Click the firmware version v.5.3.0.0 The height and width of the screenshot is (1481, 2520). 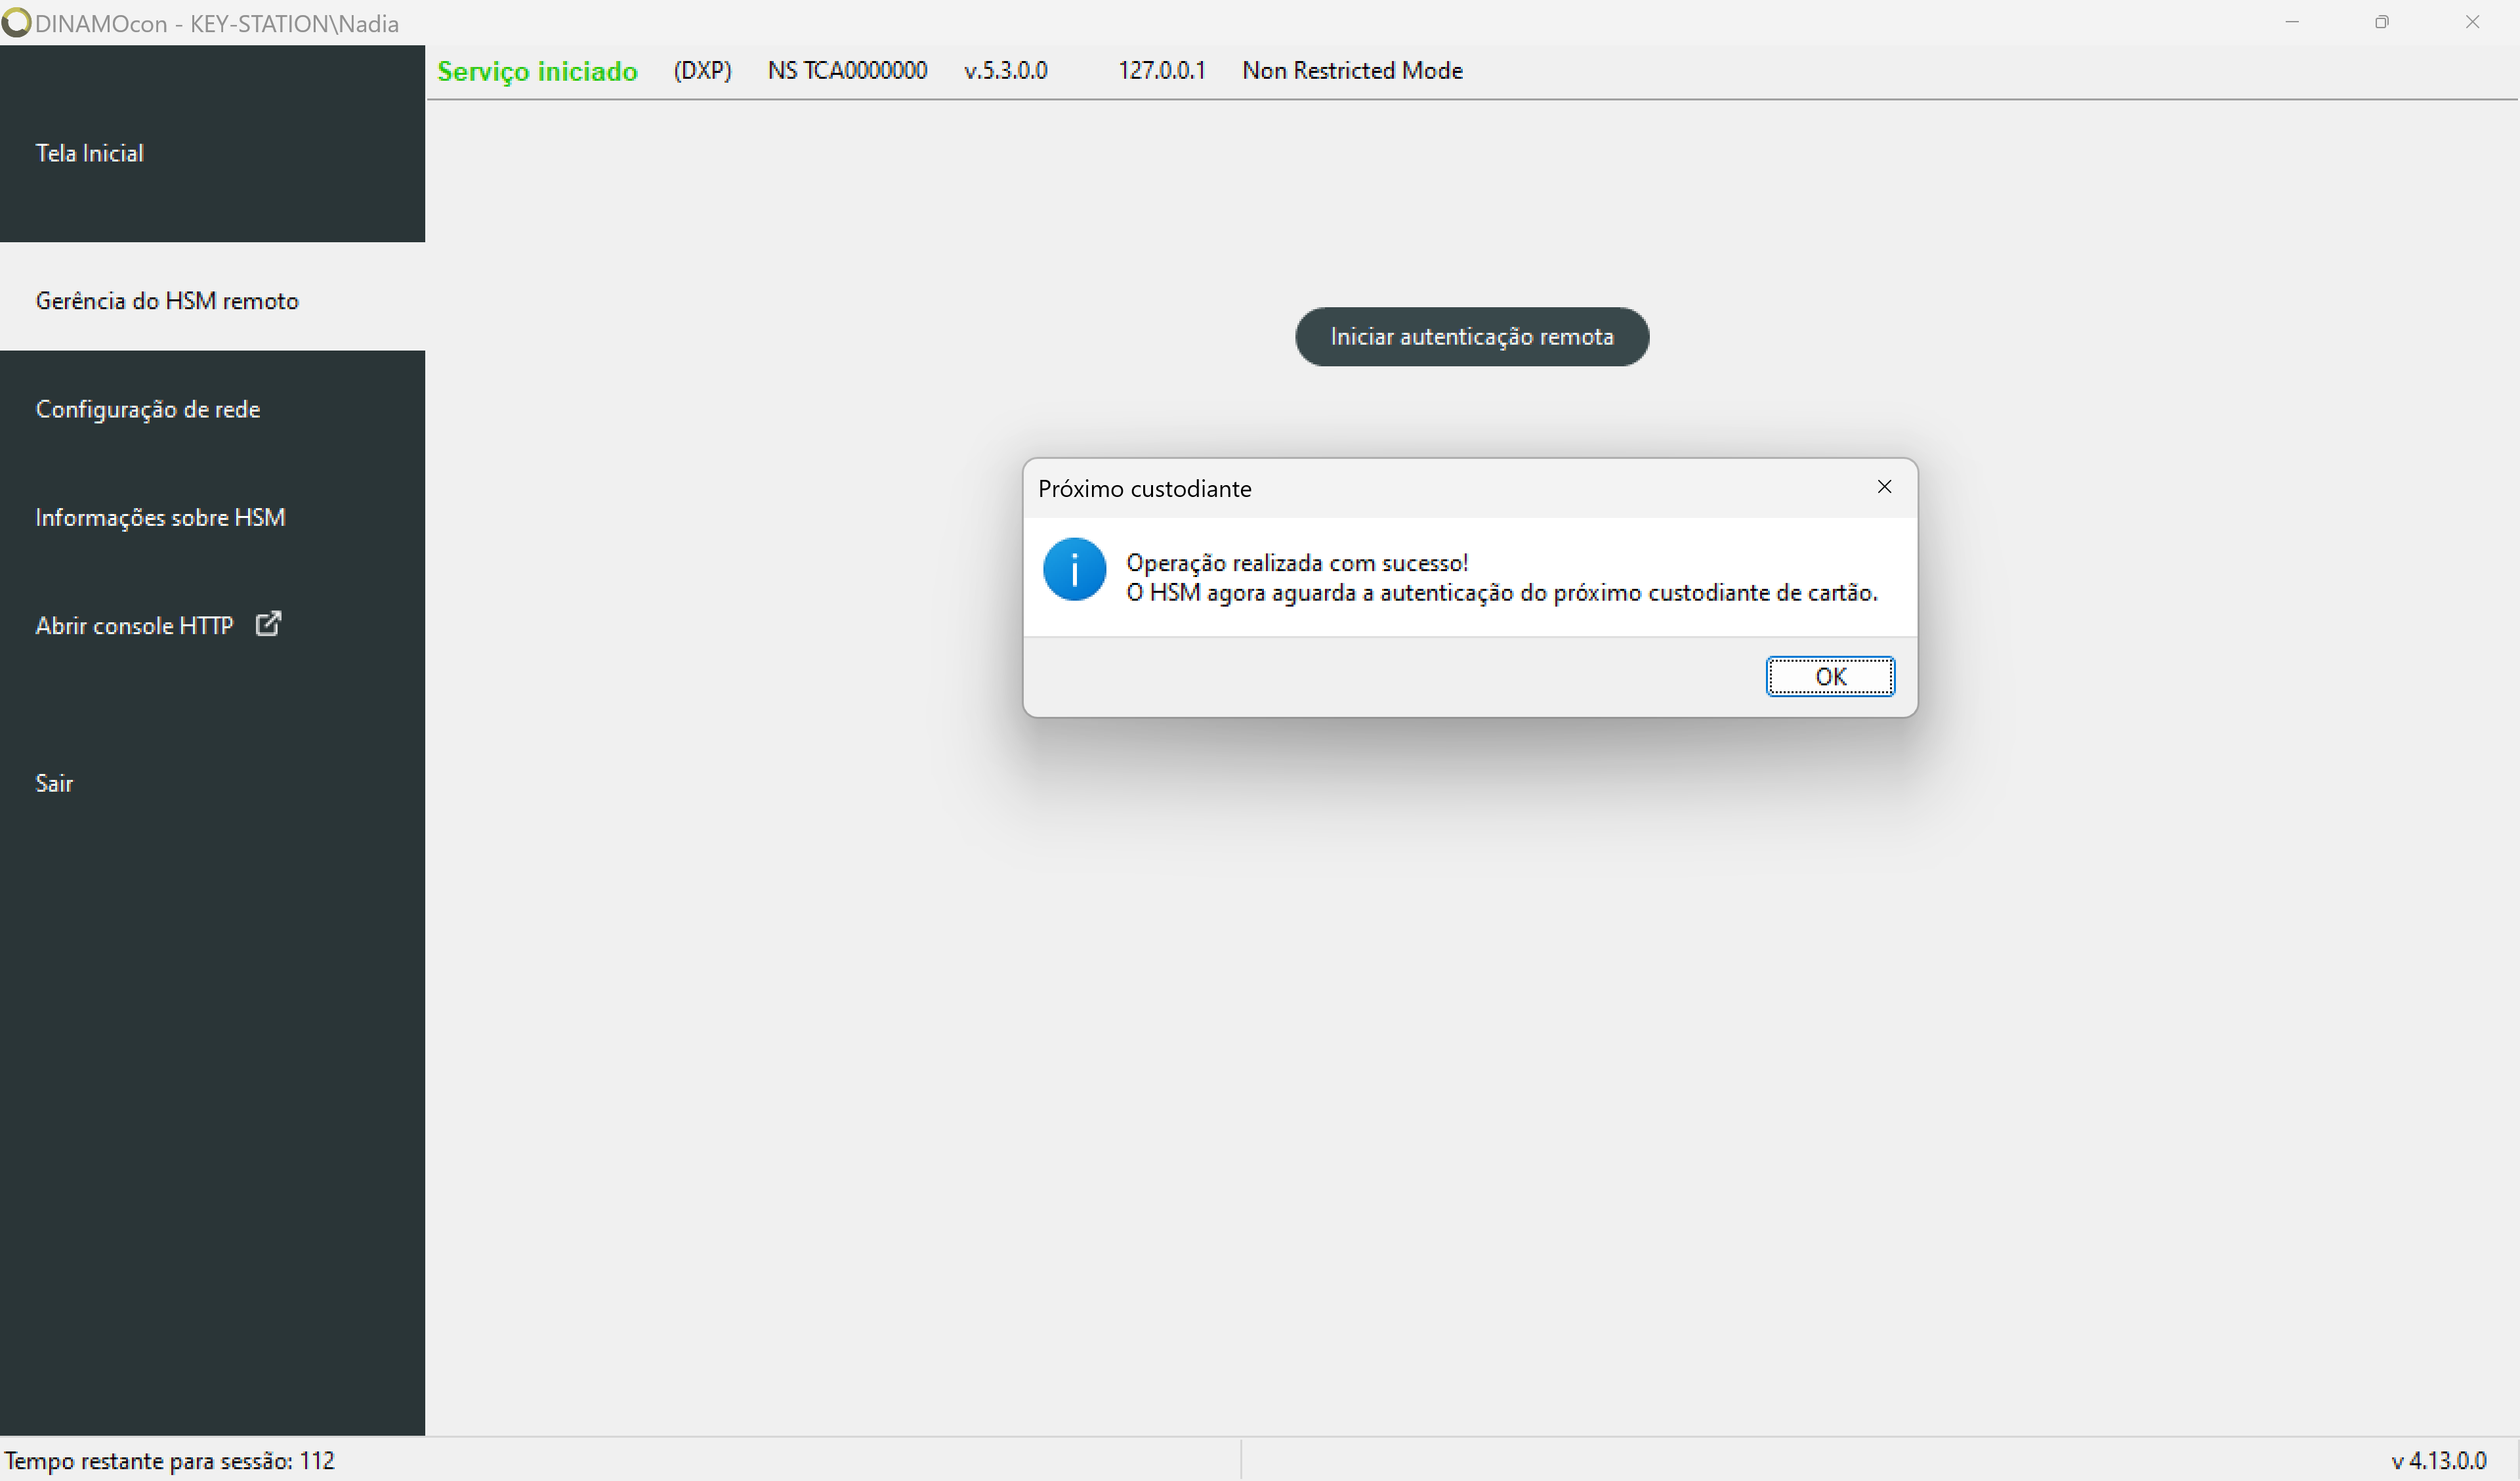tap(1005, 70)
